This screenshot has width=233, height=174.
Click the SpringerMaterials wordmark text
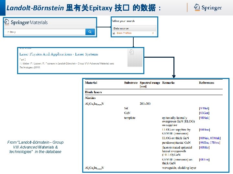[x=29, y=22]
